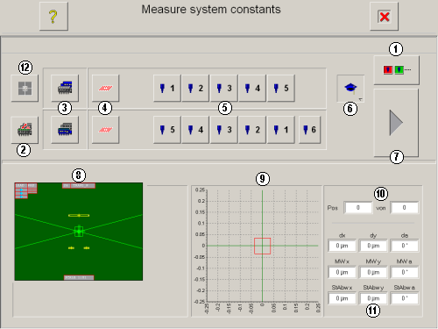
Task: Click the crosshair grid icon button
Action: (25, 88)
